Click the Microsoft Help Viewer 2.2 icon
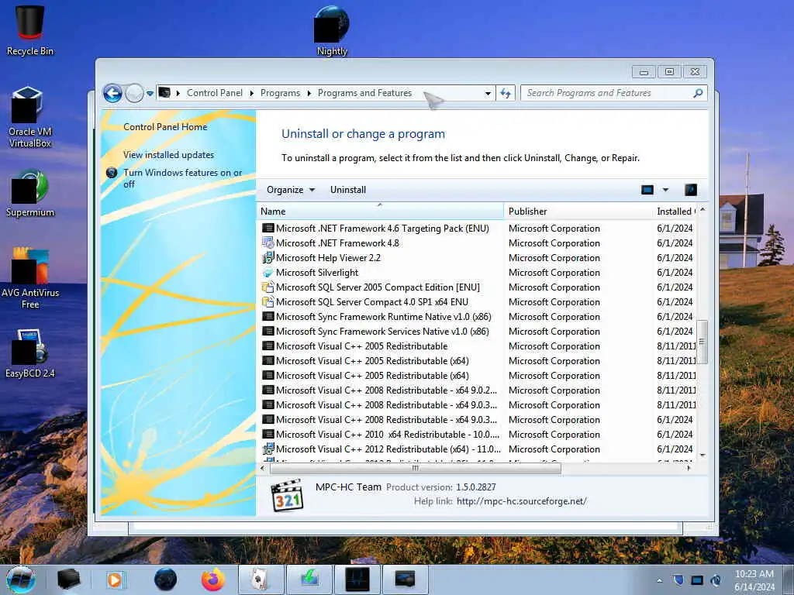The height and width of the screenshot is (595, 794). pyautogui.click(x=268, y=257)
